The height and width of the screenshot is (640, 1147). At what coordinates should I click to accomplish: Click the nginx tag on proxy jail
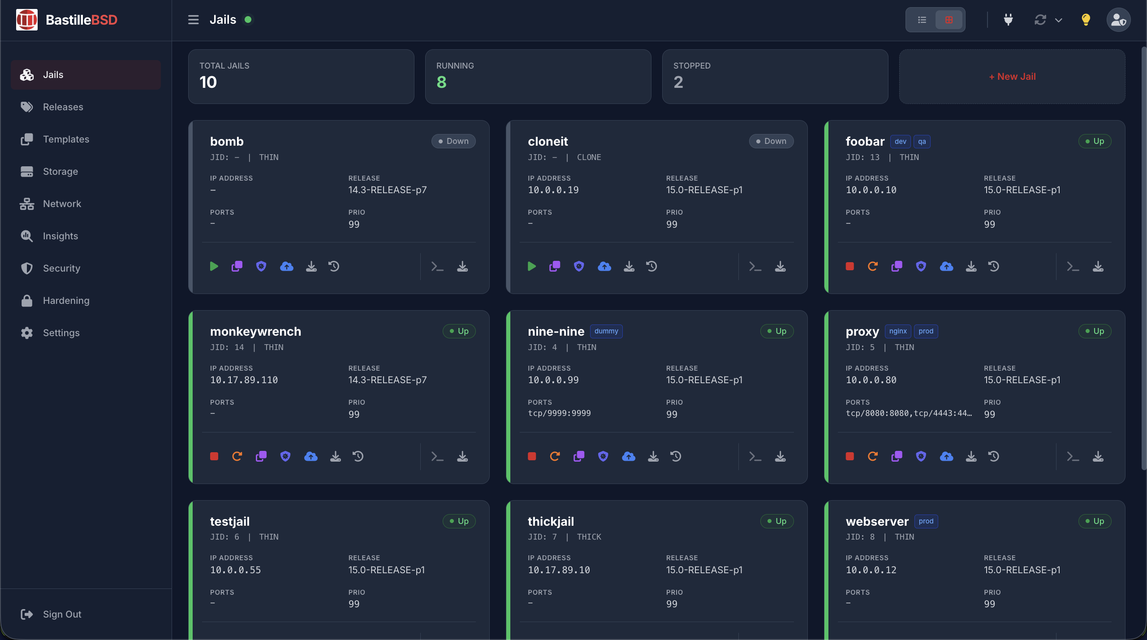click(x=898, y=331)
